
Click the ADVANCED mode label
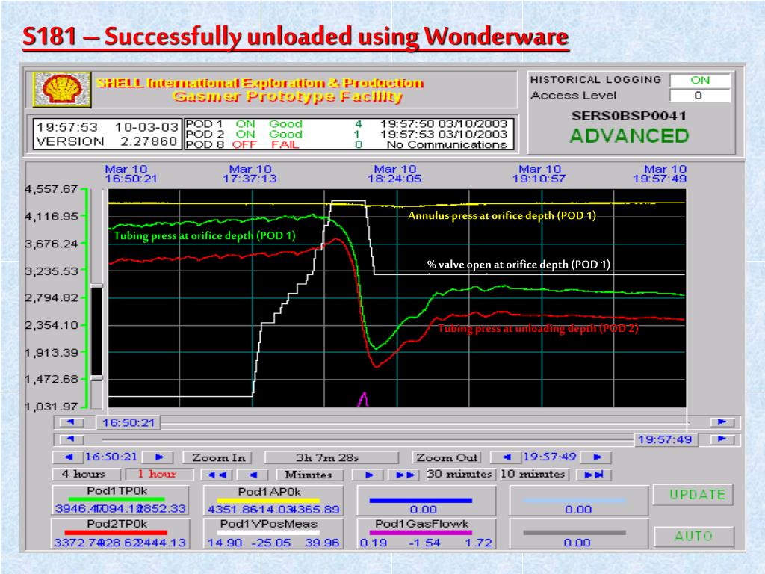click(629, 136)
